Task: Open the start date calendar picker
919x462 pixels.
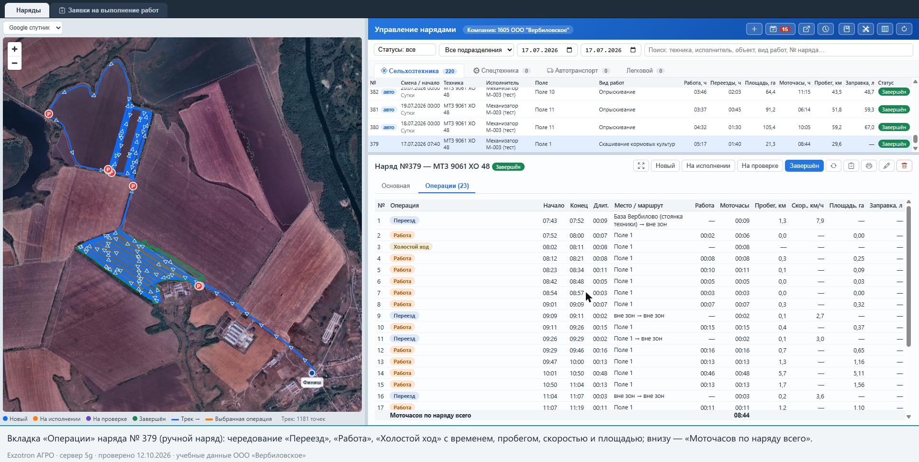Action: point(569,50)
